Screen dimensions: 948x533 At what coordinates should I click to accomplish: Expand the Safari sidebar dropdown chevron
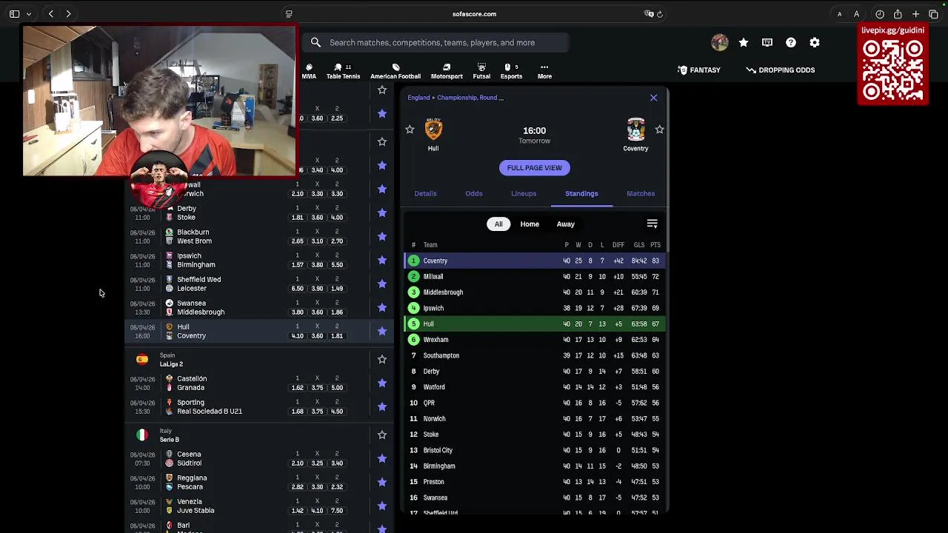(29, 14)
